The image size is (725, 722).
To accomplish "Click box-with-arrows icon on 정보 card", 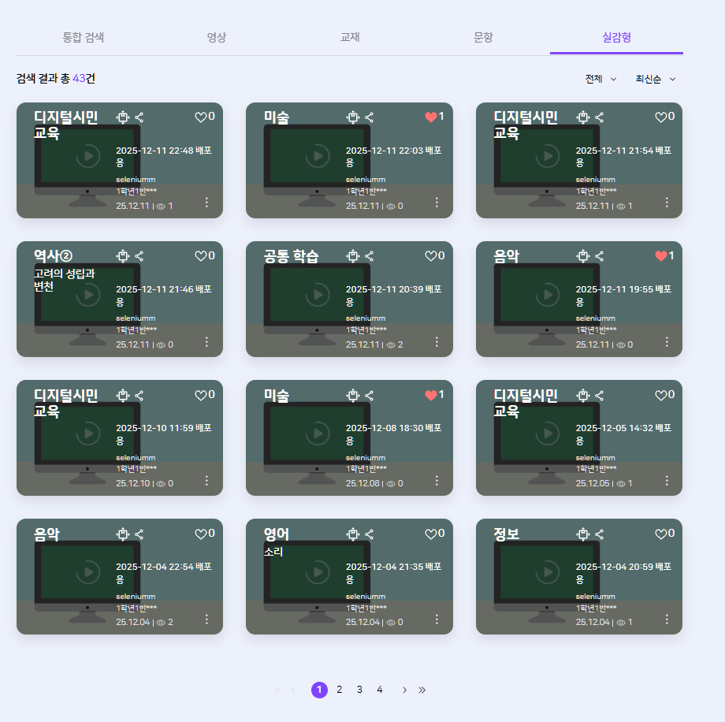I will [x=583, y=534].
